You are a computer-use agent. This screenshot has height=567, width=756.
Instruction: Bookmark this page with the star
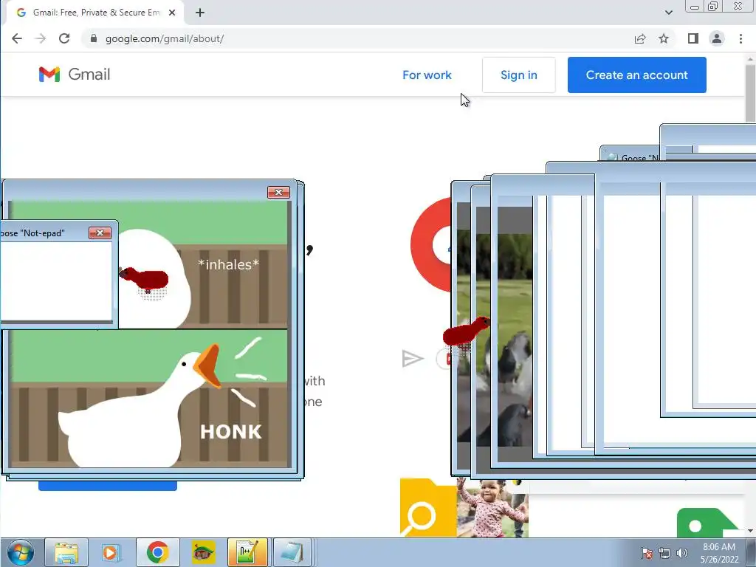(664, 38)
